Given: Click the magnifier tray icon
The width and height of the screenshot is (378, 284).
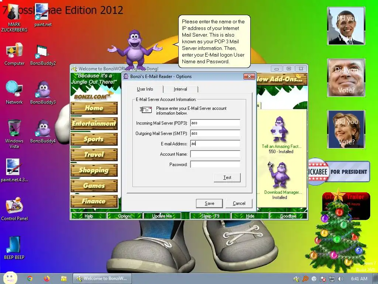Looking at the screenshot, I should (305, 279).
